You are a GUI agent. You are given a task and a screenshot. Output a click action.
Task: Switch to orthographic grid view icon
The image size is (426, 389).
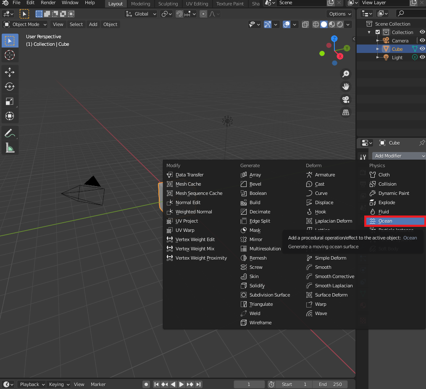(x=346, y=113)
